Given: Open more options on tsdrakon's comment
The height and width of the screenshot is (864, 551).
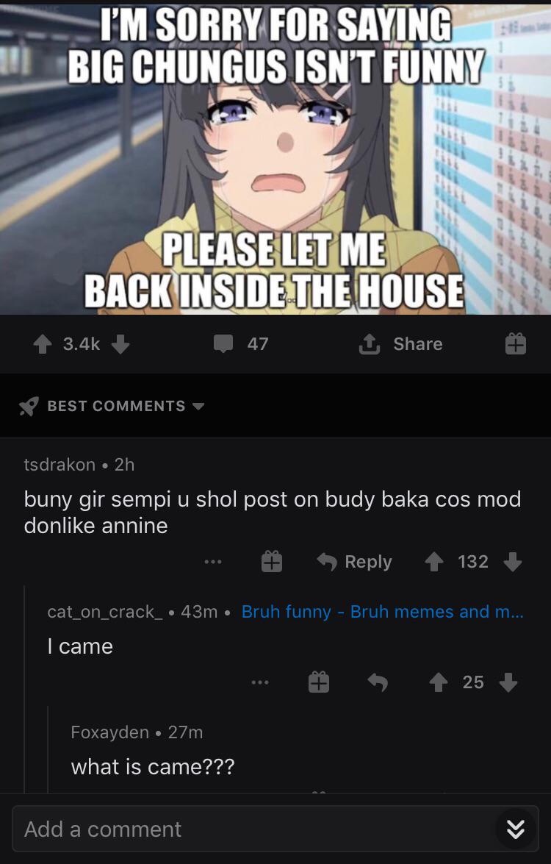Looking at the screenshot, I should [212, 562].
